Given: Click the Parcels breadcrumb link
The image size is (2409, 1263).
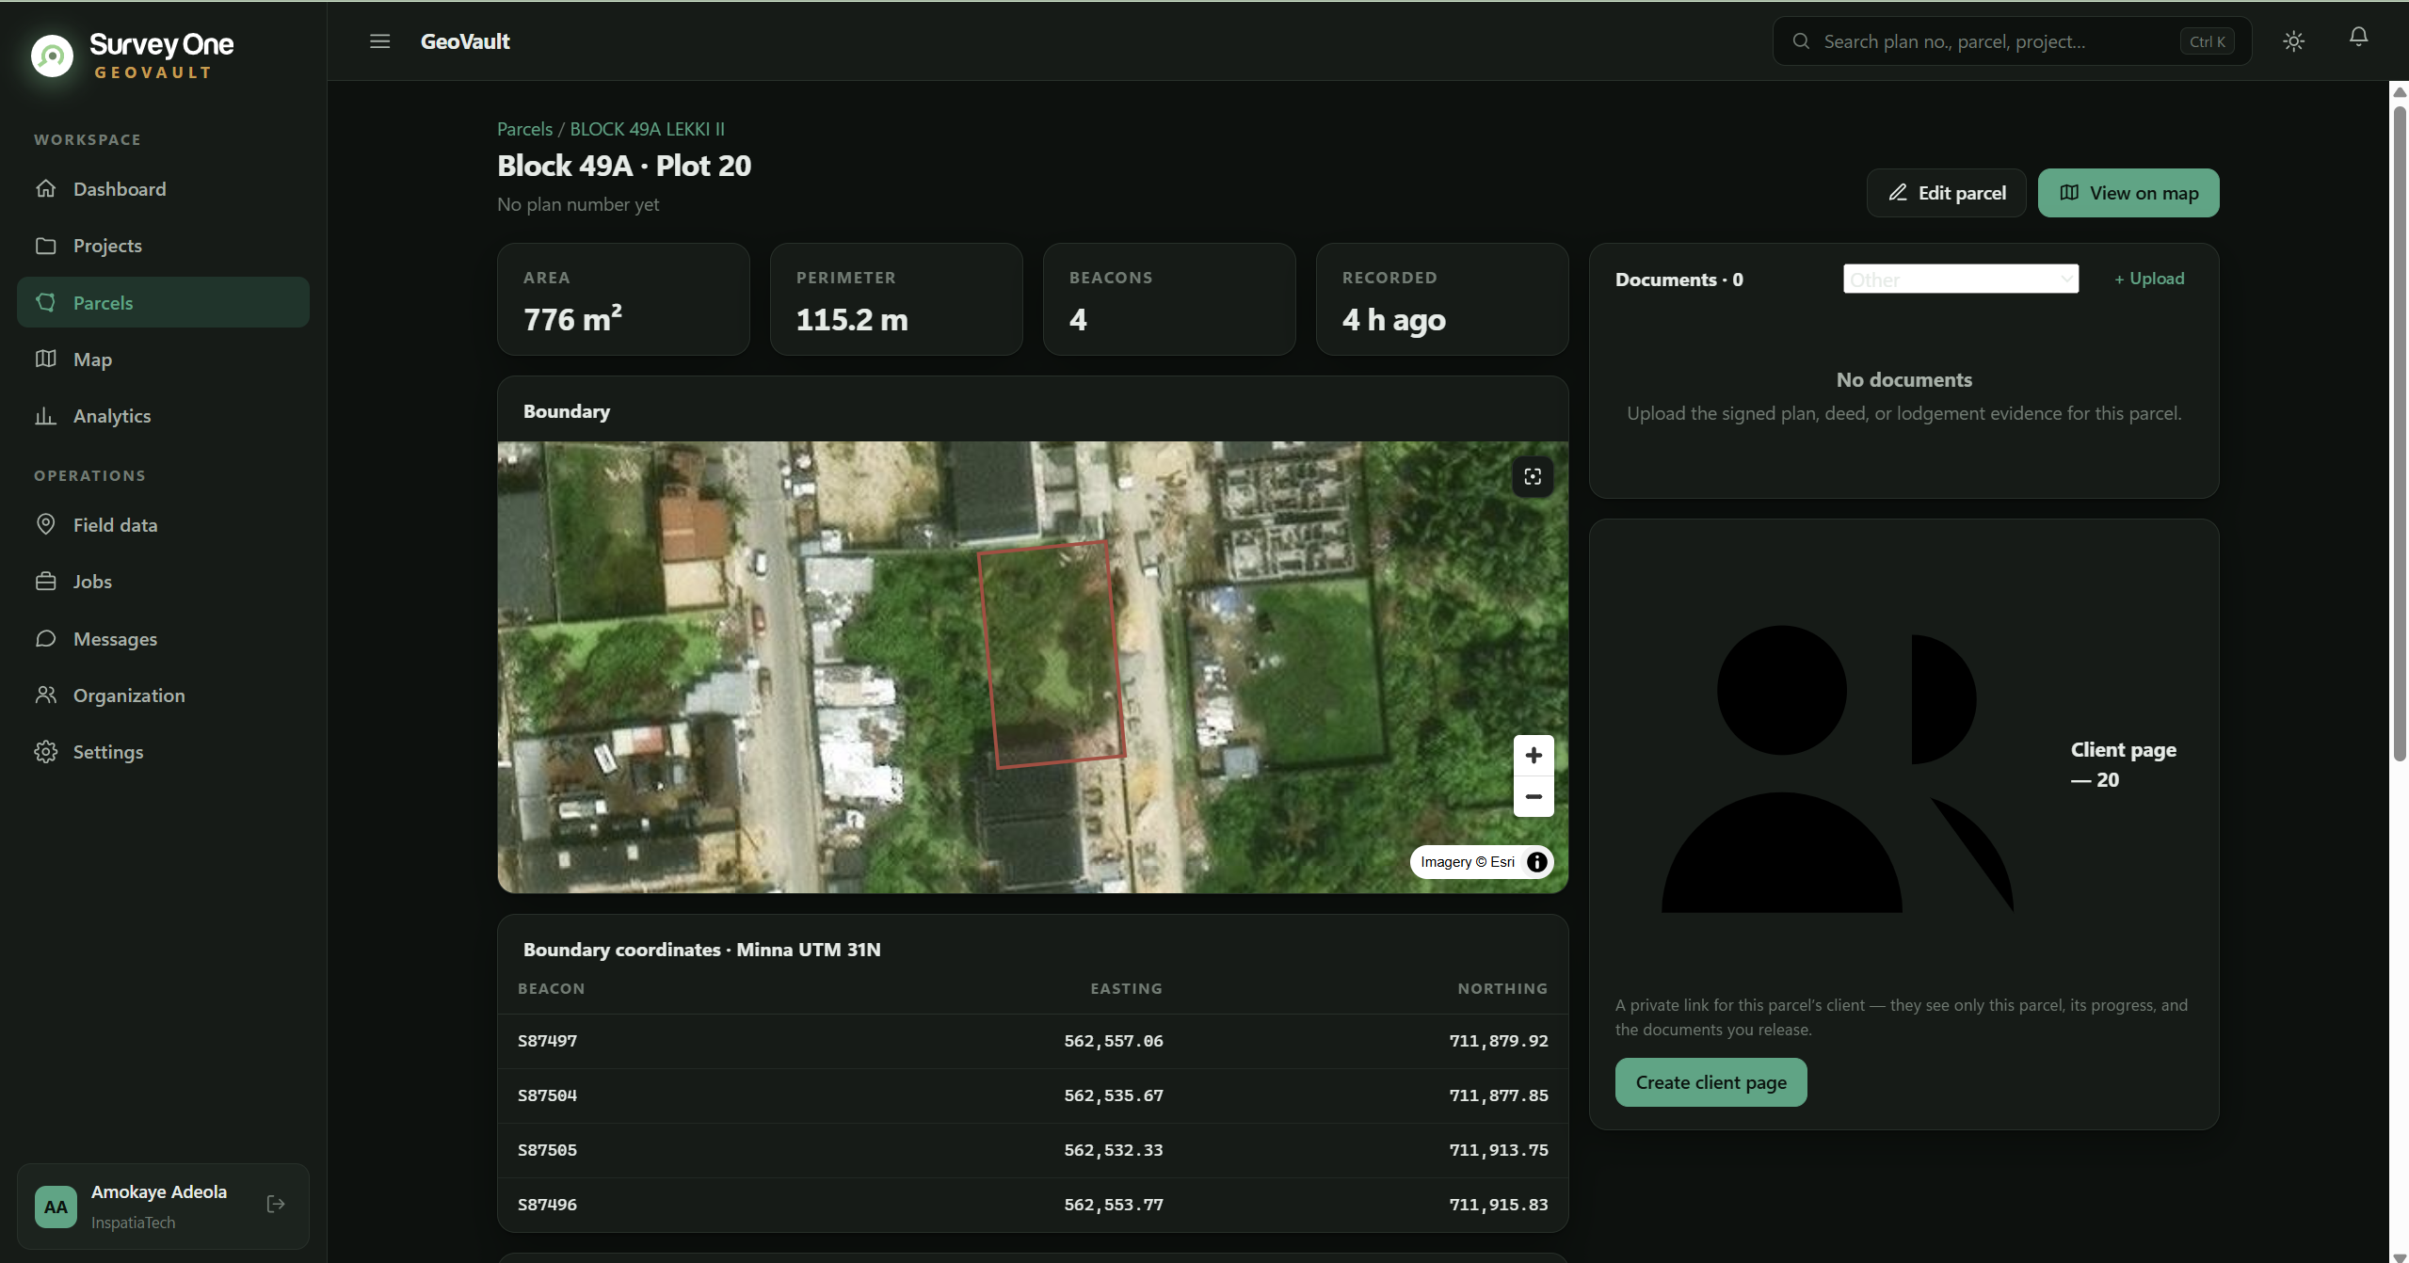Looking at the screenshot, I should click(524, 129).
